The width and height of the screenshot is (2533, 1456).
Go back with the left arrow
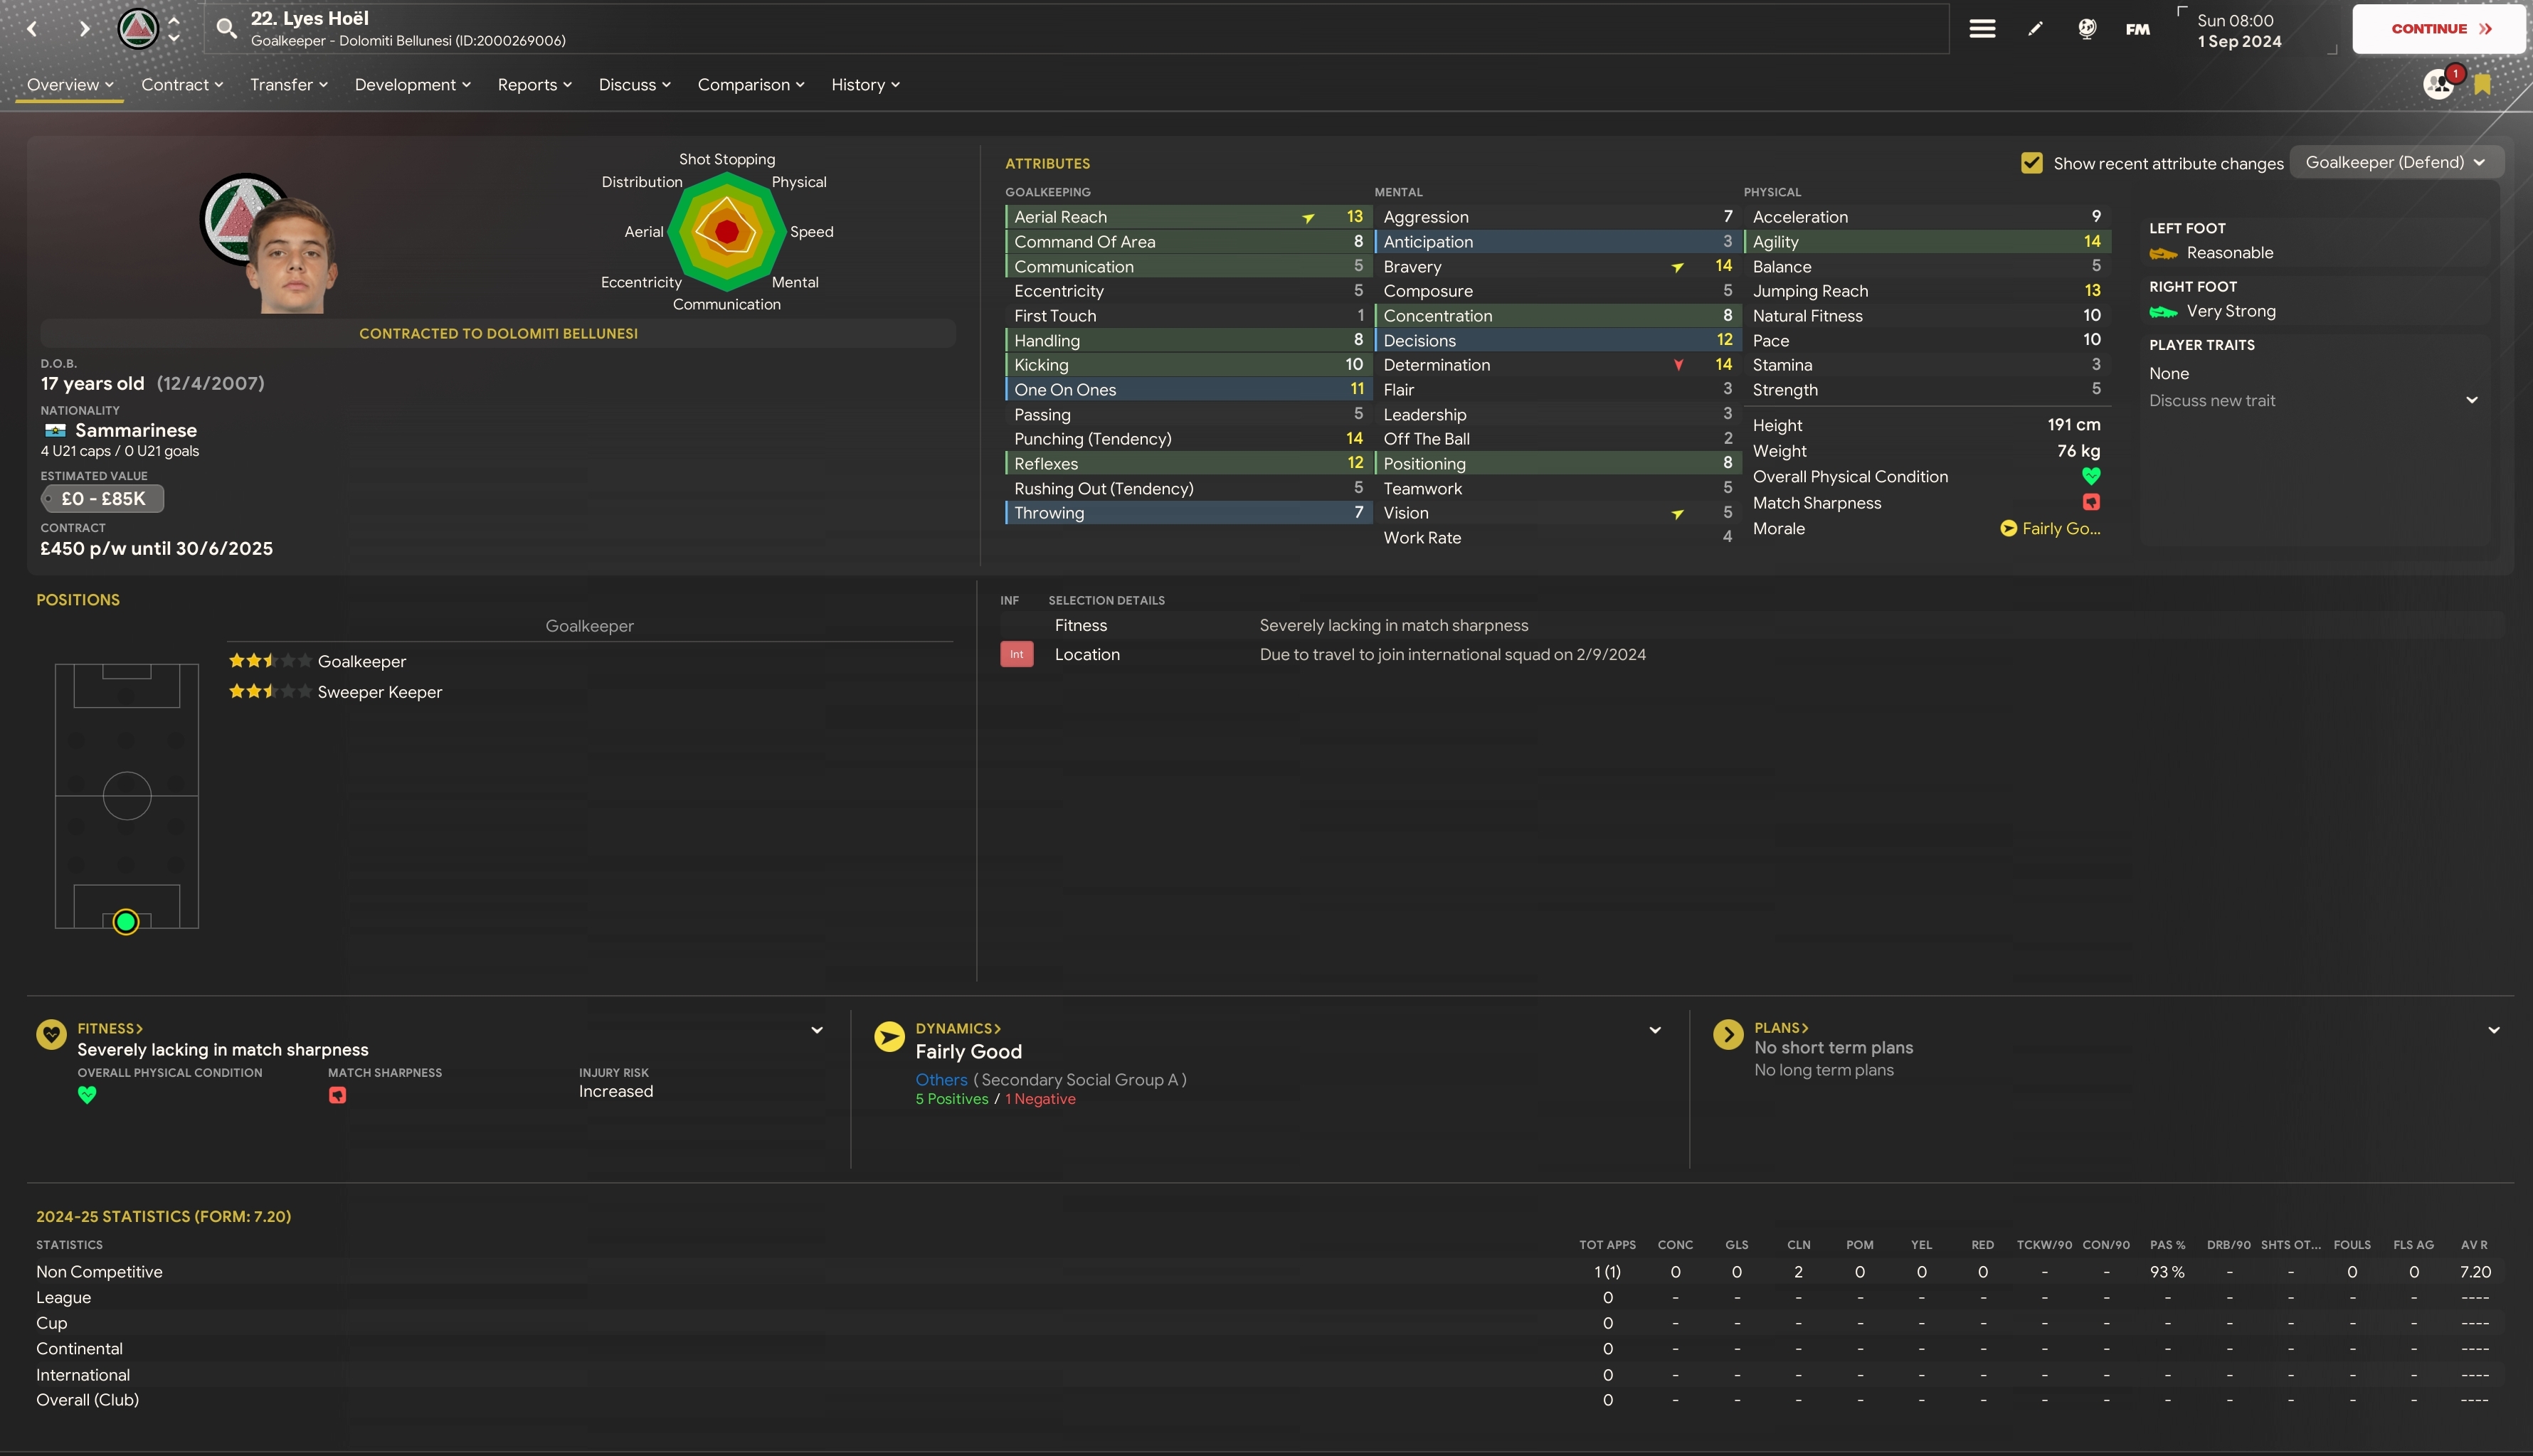pos(32,29)
